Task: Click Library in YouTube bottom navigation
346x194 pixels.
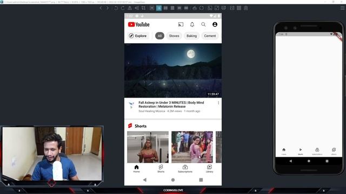Action: pos(209,169)
